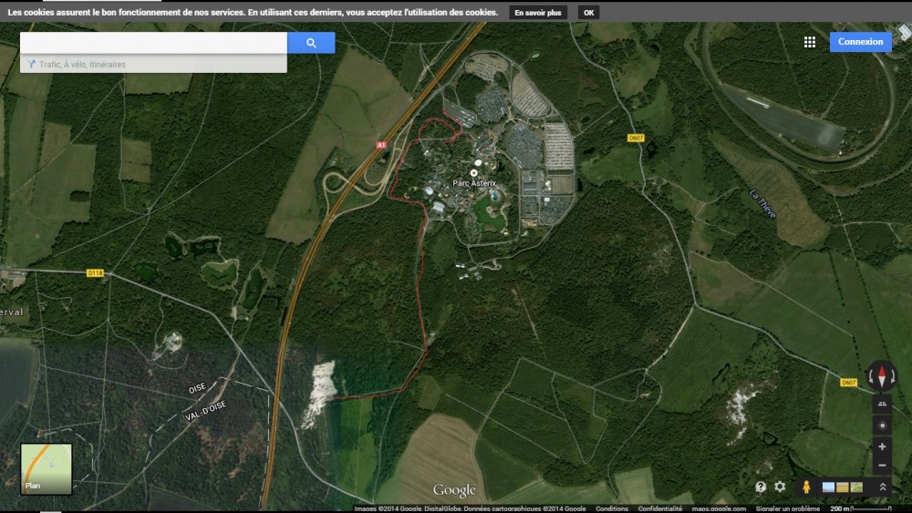Switch to Plan map view thumbnail
912x513 pixels.
click(x=46, y=469)
